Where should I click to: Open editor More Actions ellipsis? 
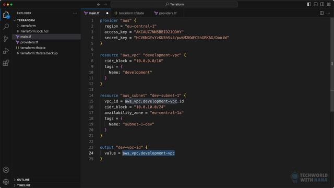(328, 13)
